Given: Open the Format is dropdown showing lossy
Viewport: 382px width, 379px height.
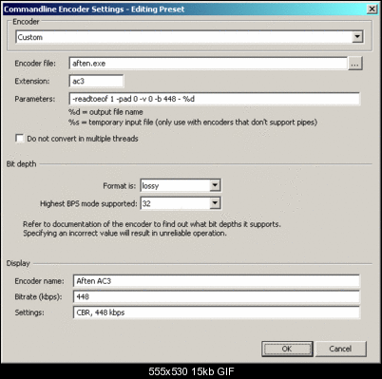Looking at the screenshot, I should [181, 185].
